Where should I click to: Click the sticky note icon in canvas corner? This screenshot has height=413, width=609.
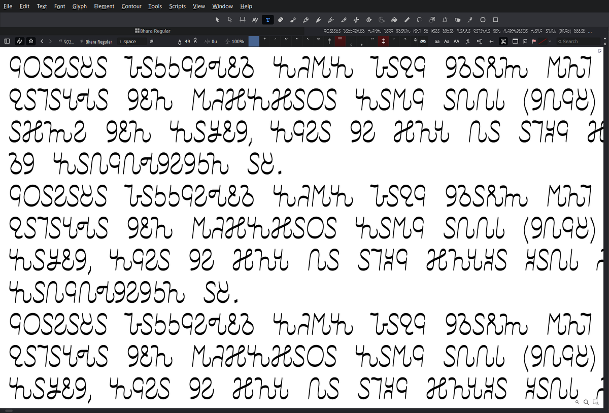click(599, 51)
